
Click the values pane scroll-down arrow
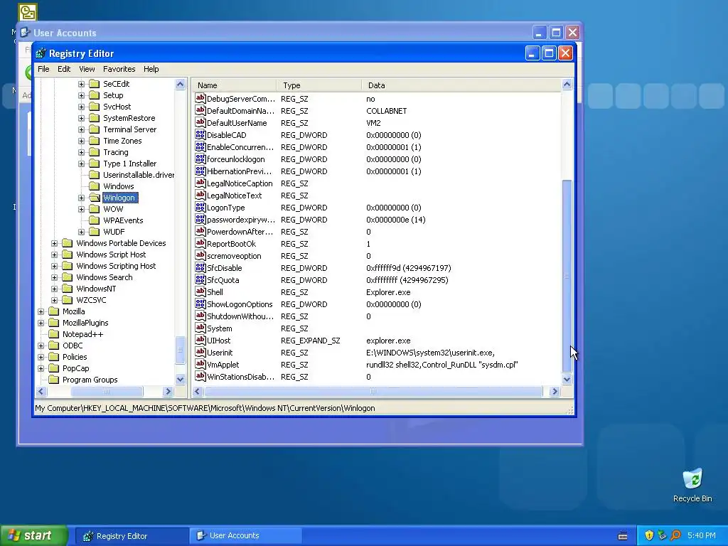tap(567, 379)
